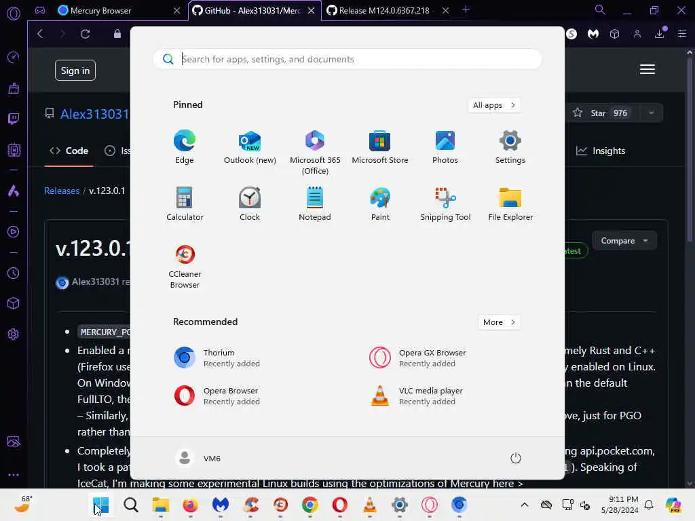Viewport: 695px width, 521px height.
Task: Open VM6 user account menu
Action: 198,458
